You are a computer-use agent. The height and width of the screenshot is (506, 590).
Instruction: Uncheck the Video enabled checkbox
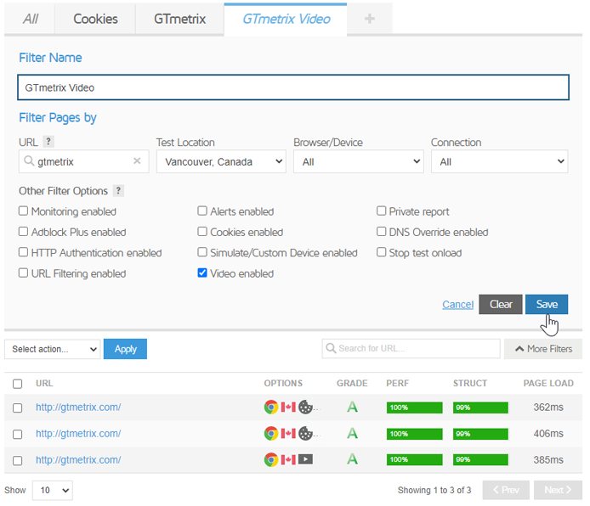pyautogui.click(x=202, y=273)
